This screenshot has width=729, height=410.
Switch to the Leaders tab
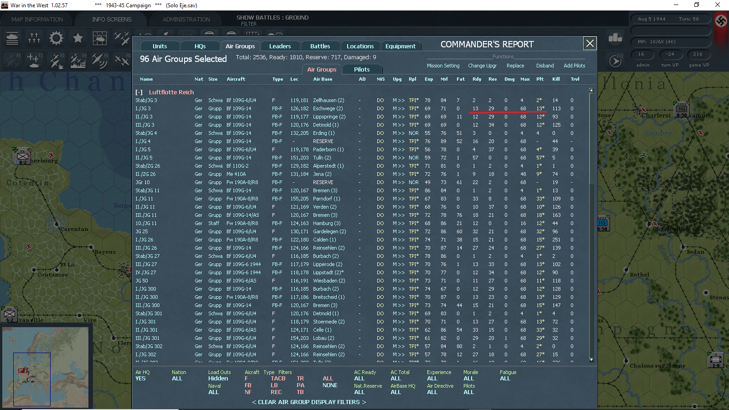pos(280,46)
